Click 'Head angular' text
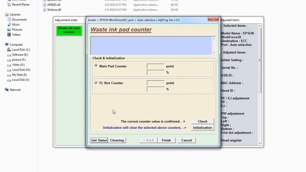Viewport: 306px width, 172px height. [231, 140]
